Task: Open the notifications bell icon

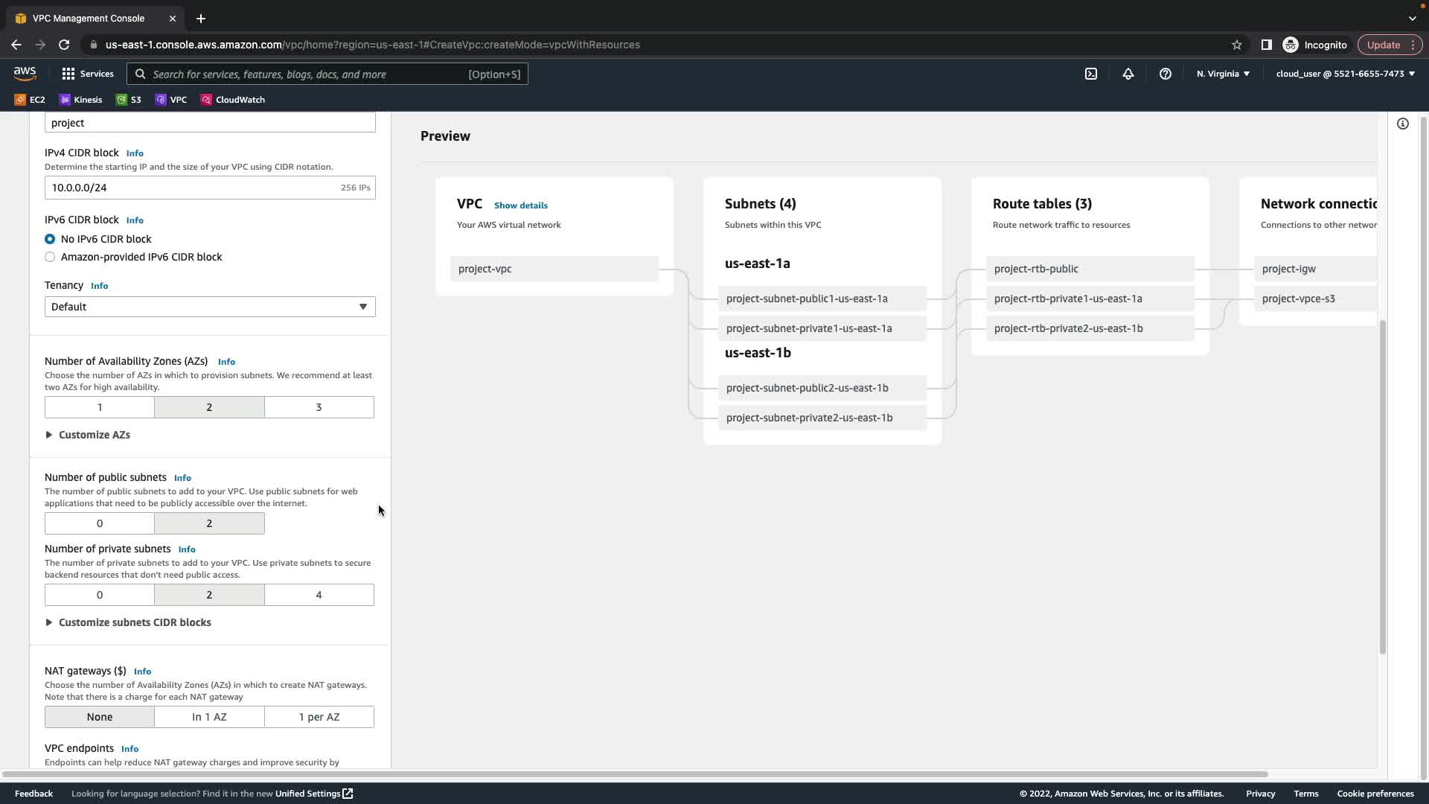Action: pyautogui.click(x=1128, y=74)
